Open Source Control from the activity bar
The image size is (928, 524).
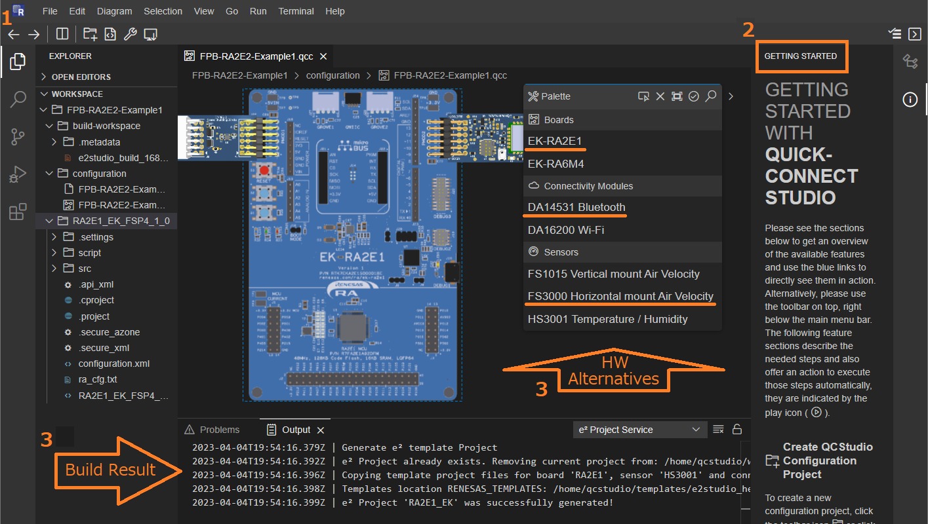click(17, 136)
